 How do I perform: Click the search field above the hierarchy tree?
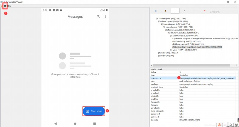[x=175, y=11]
